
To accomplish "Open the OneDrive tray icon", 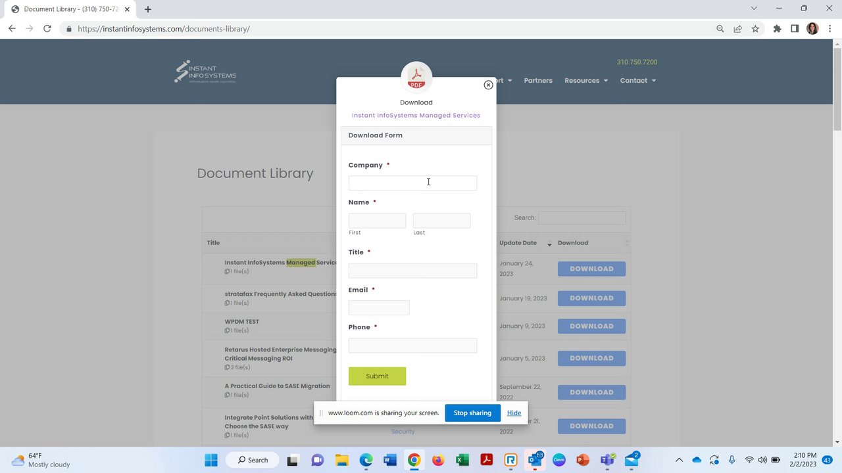I will pyautogui.click(x=697, y=460).
